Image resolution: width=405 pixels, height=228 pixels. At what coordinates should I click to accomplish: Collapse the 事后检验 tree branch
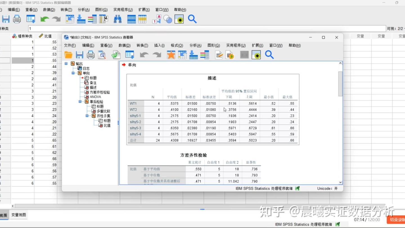(80, 101)
